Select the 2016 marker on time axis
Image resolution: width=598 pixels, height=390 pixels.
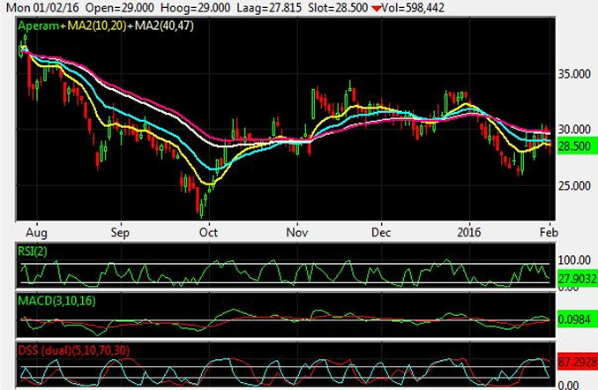[467, 233]
